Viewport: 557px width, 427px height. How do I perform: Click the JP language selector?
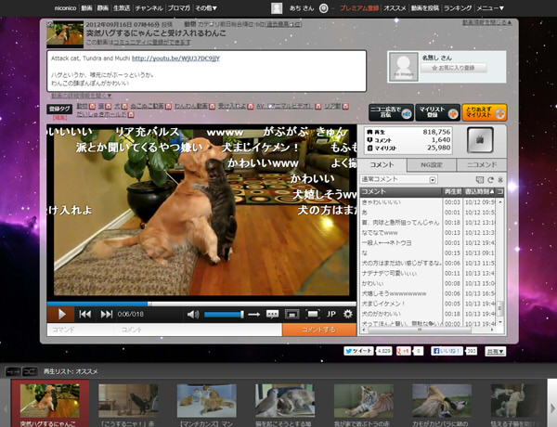[x=331, y=315]
